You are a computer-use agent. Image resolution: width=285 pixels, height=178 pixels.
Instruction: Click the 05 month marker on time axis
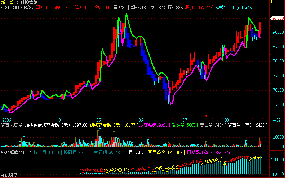click(x=98, y=120)
